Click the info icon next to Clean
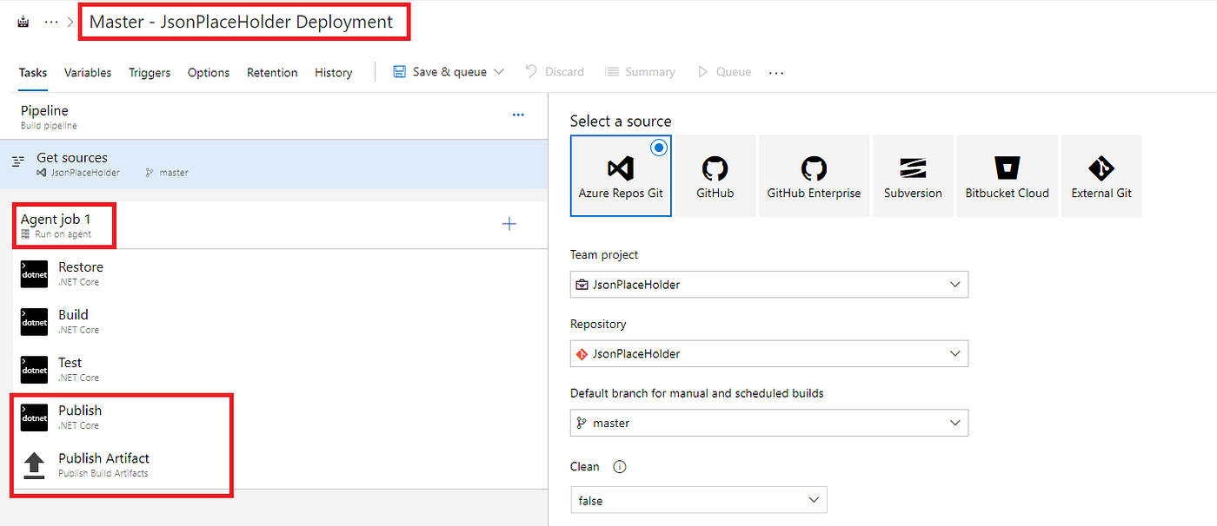 click(x=620, y=467)
